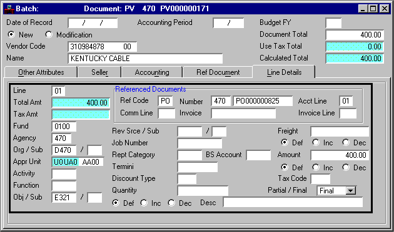Image resolution: width=394 pixels, height=232 pixels.
Task: Click the Desc field
Action: (x=293, y=202)
